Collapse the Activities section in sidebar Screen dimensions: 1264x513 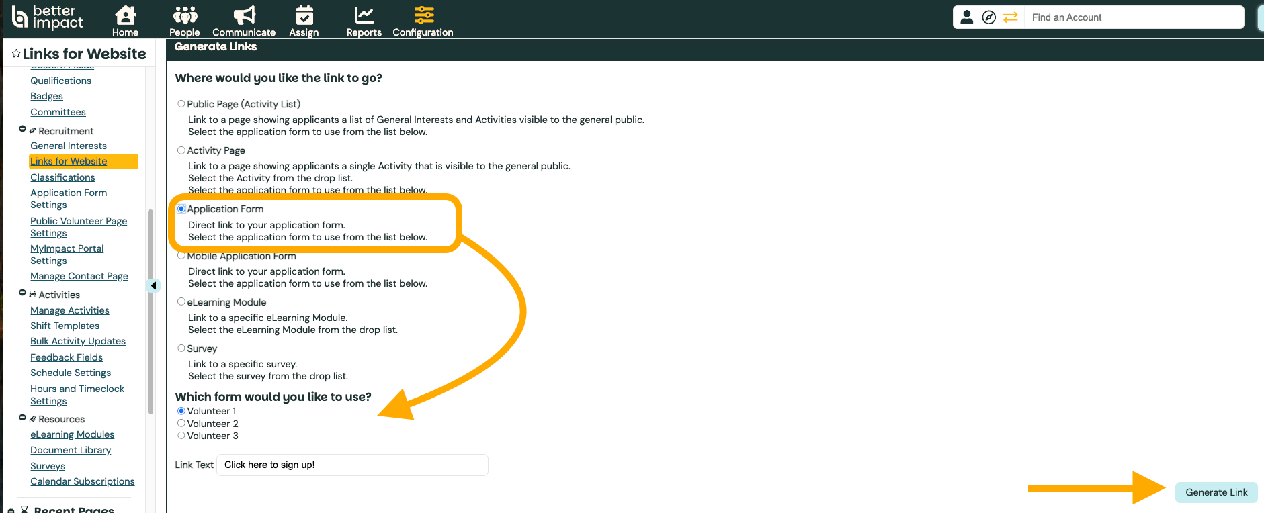[x=22, y=293]
